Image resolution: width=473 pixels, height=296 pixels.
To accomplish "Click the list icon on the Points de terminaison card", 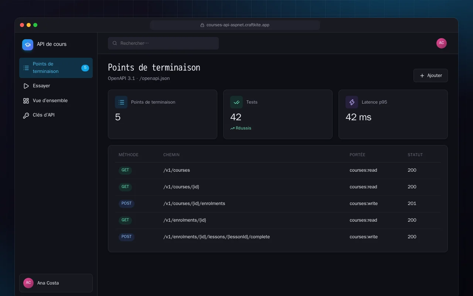I will coord(121,102).
